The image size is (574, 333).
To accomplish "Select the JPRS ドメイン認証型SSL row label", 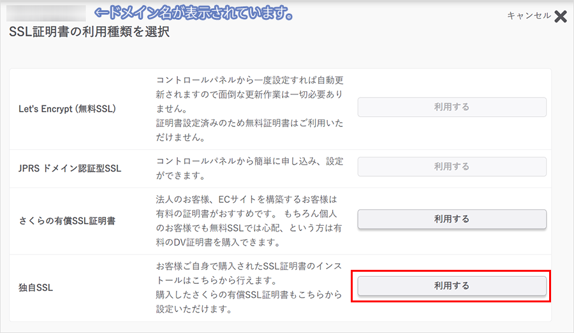I will tap(70, 168).
